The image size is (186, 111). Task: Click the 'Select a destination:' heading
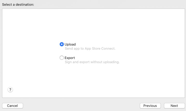[18, 4]
